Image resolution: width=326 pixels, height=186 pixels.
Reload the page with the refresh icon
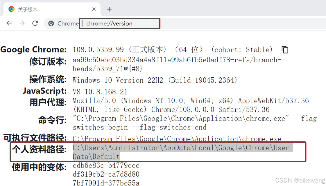35,23
